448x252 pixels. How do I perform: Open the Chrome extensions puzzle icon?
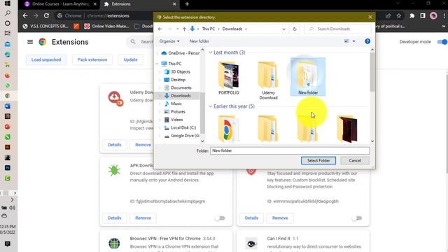[x=412, y=15]
